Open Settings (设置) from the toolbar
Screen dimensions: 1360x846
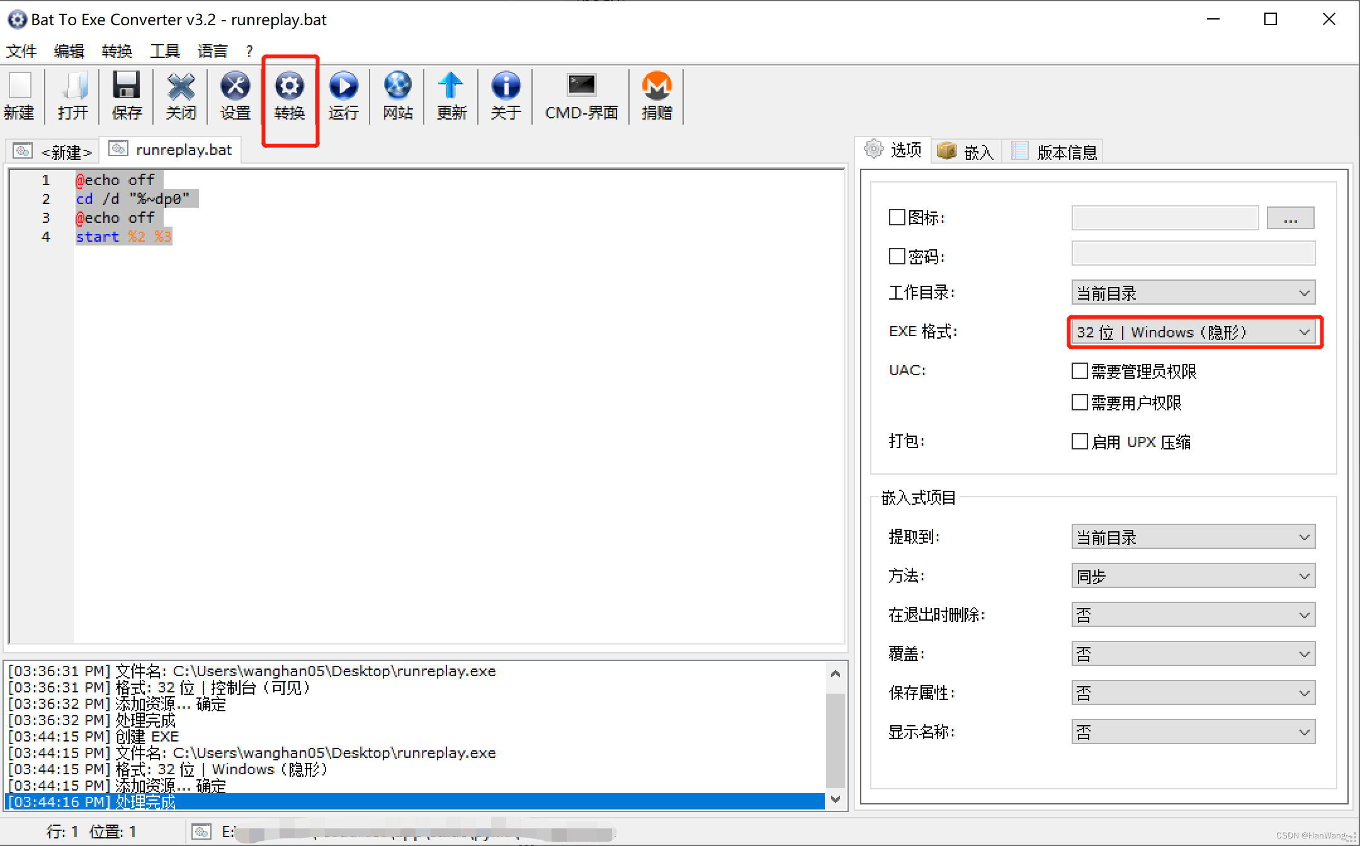coord(235,86)
